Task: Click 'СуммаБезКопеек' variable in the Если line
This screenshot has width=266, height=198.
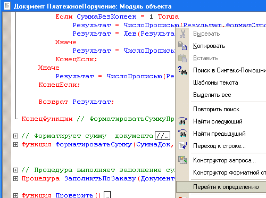Action: point(106,16)
